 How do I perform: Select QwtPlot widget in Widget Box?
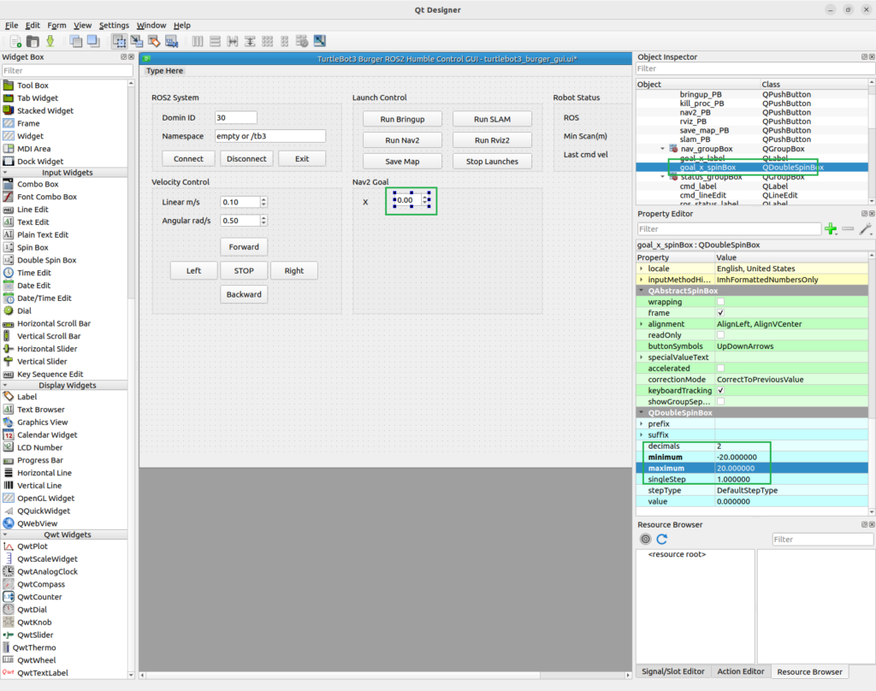click(33, 546)
